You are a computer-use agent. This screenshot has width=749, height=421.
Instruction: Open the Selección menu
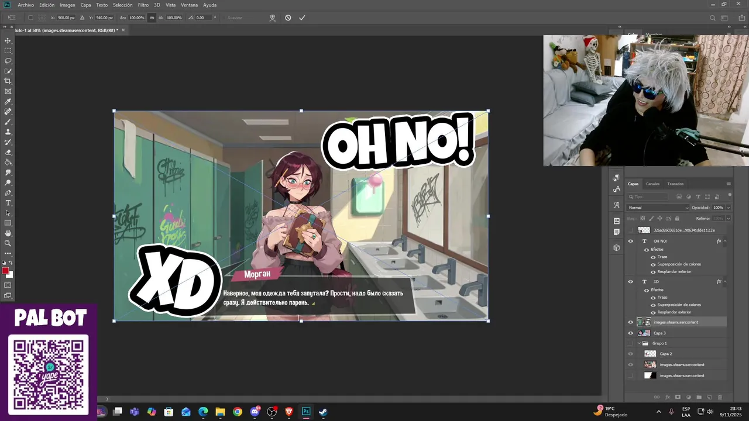[x=122, y=5]
